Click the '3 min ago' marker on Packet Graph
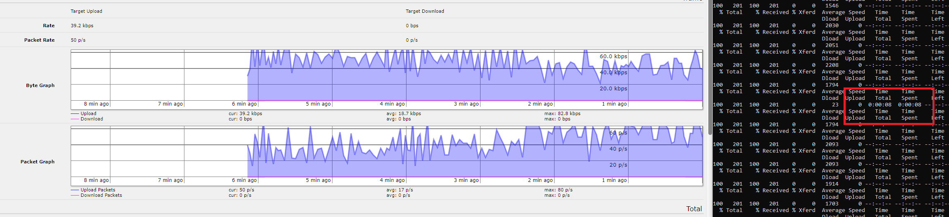This screenshot has width=949, height=217. (x=466, y=180)
